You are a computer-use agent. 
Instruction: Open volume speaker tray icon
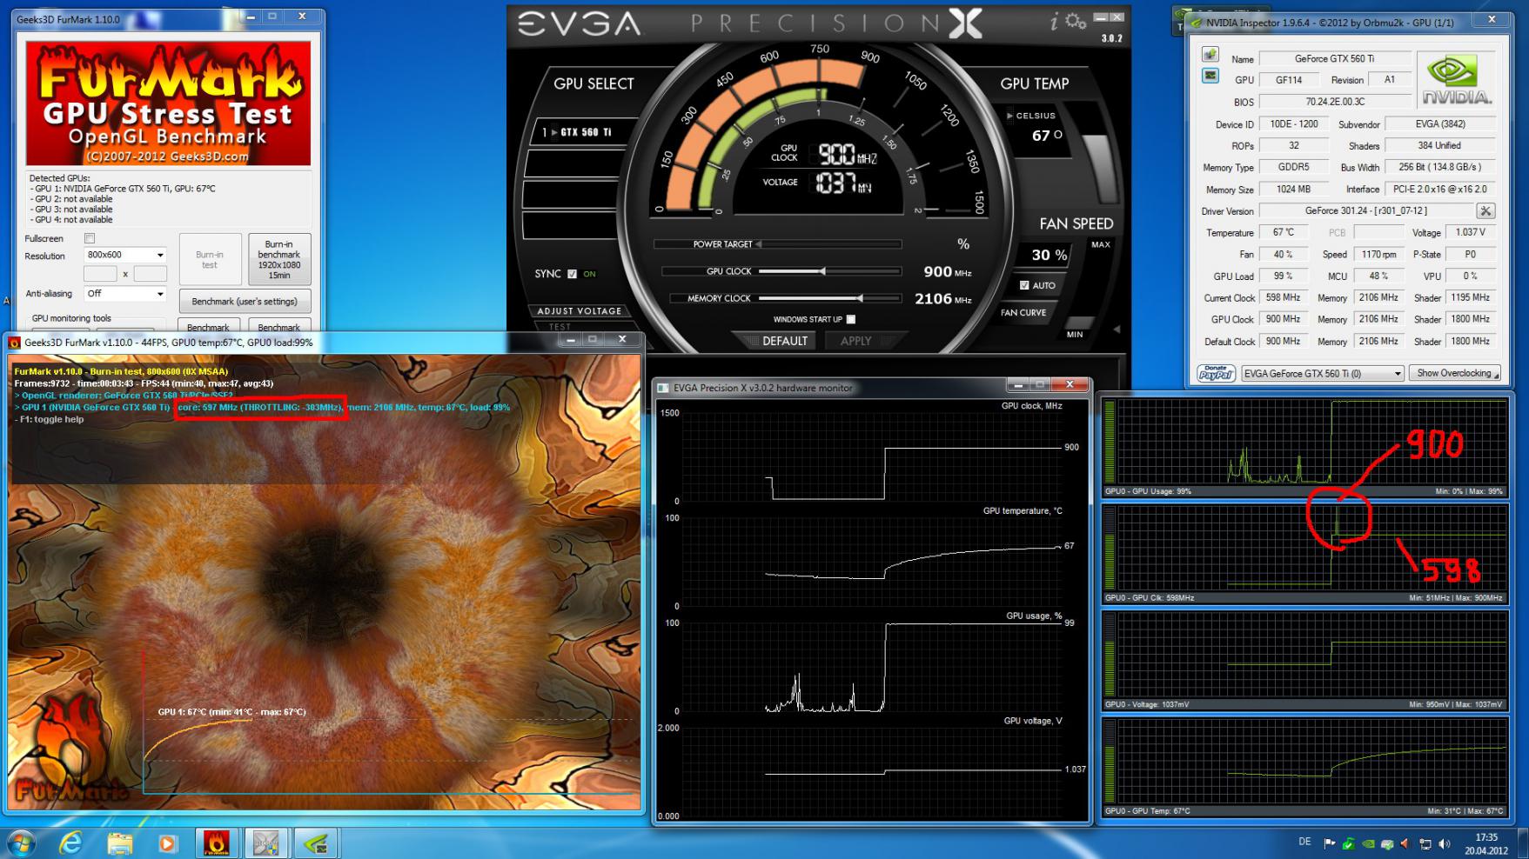pyautogui.click(x=1445, y=843)
